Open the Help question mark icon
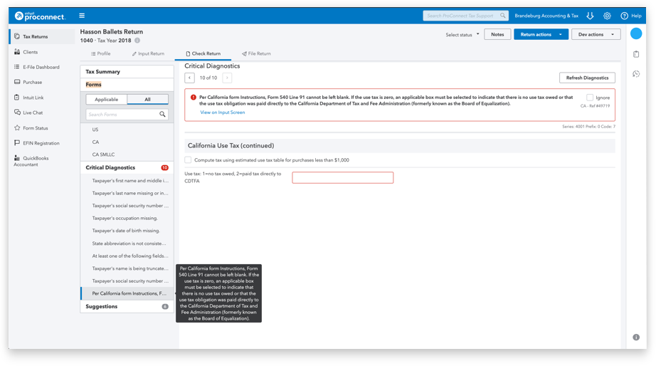 pos(624,16)
